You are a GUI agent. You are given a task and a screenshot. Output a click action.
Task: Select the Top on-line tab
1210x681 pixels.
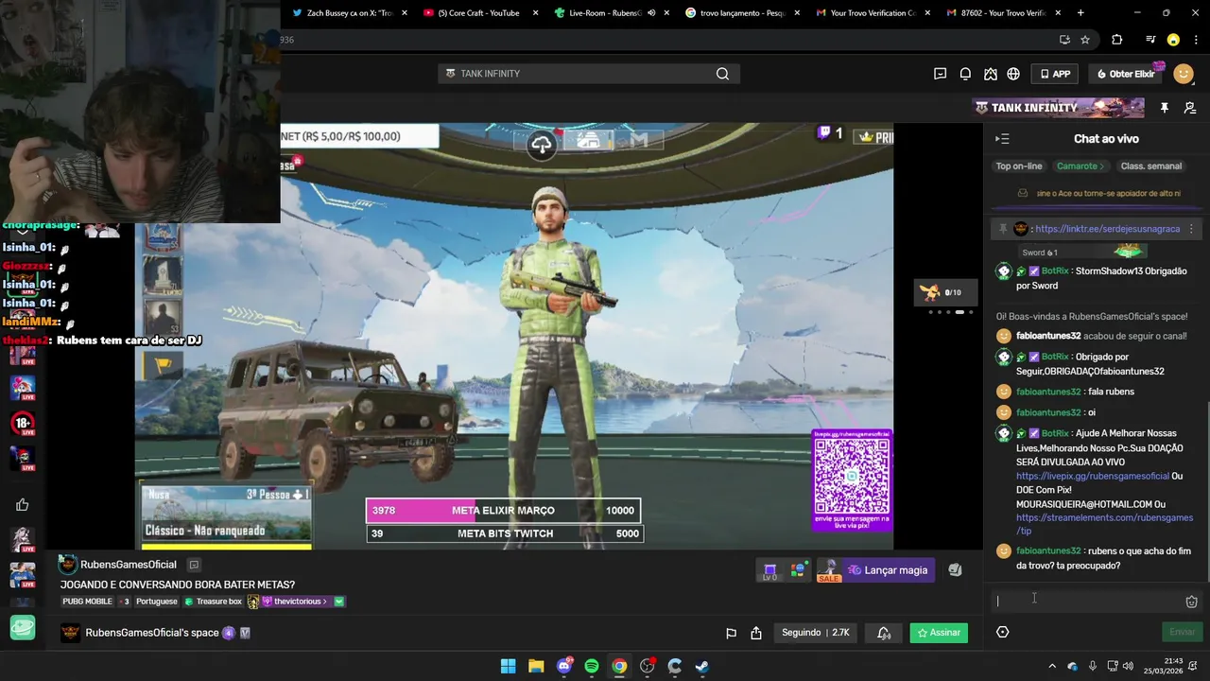tap(1019, 166)
